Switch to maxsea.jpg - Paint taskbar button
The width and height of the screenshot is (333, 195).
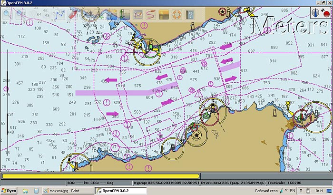(68, 191)
